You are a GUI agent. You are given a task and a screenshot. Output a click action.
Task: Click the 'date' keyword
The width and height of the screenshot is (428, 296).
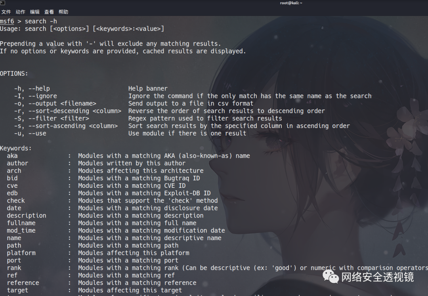tap(14, 208)
